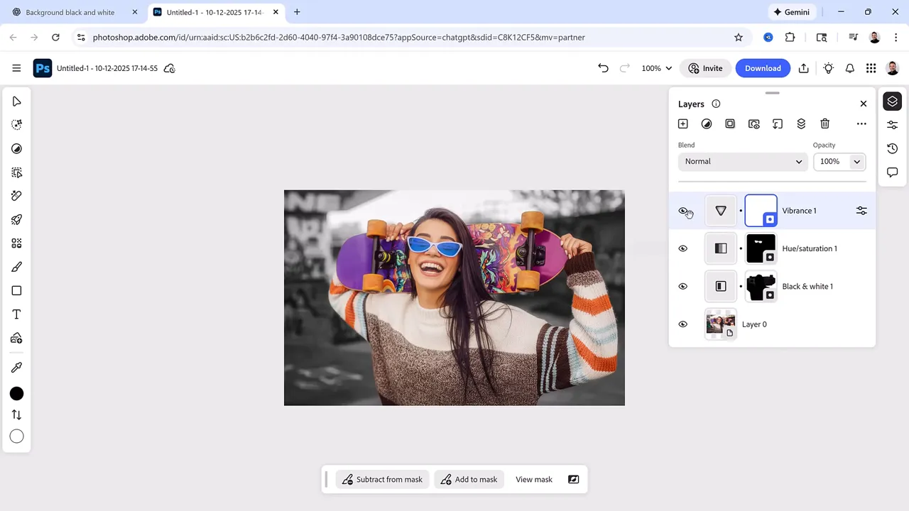909x511 pixels.
Task: Toggle visibility of Layer 0
Action: point(682,324)
